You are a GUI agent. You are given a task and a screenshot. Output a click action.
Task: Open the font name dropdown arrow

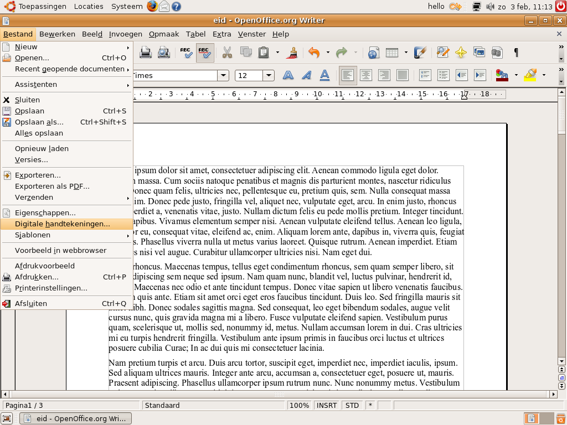click(x=223, y=75)
